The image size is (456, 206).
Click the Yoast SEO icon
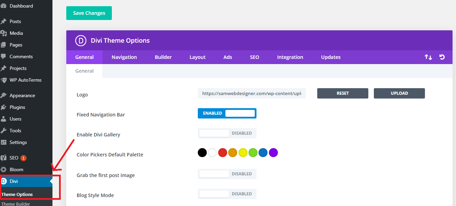[x=3, y=158]
